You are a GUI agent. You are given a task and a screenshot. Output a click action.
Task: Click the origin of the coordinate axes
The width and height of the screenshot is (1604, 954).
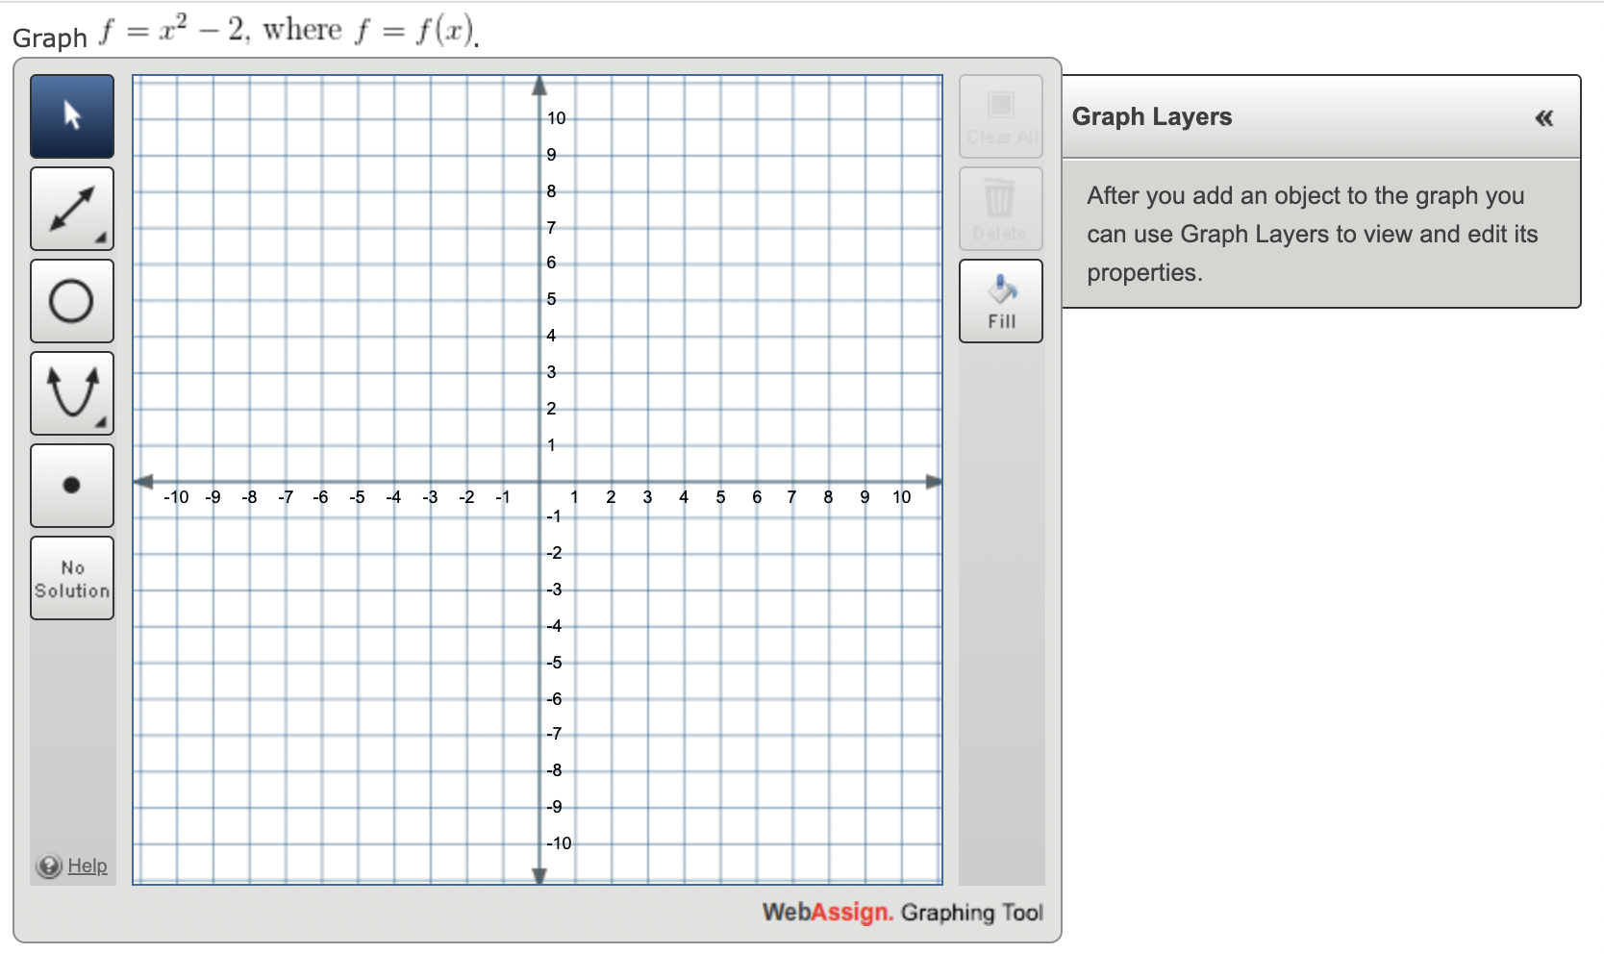point(539,479)
